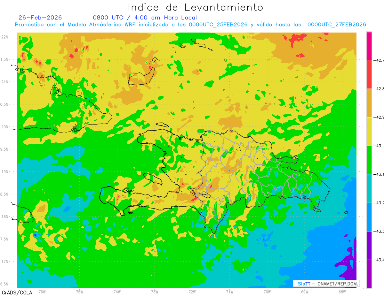Click the '-43.3' color scale value
384x296 pixels.
(x=379, y=231)
